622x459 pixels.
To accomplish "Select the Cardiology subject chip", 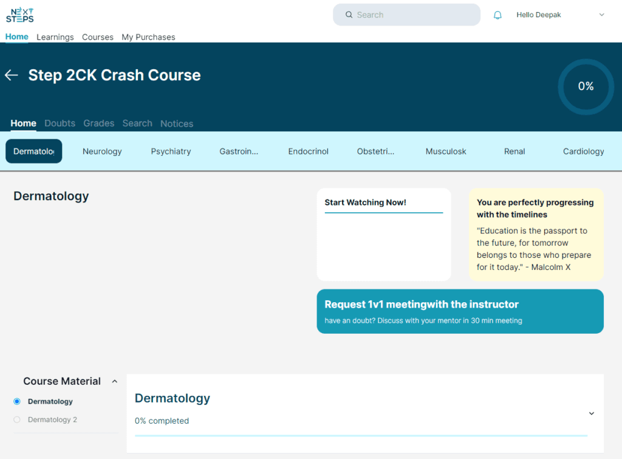I will (x=583, y=151).
